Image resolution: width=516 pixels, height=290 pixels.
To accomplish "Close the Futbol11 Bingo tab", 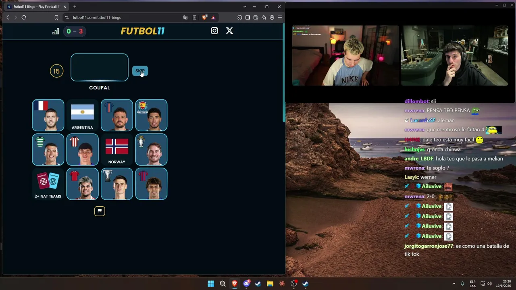I will click(x=64, y=6).
